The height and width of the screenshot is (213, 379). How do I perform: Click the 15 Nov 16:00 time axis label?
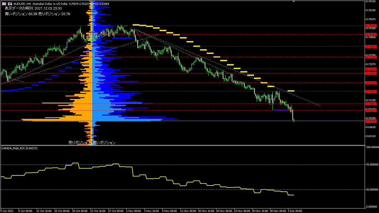tap(206, 210)
